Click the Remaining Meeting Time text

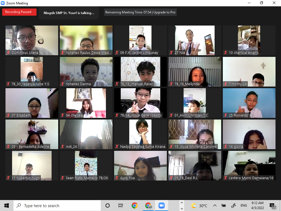coord(128,12)
